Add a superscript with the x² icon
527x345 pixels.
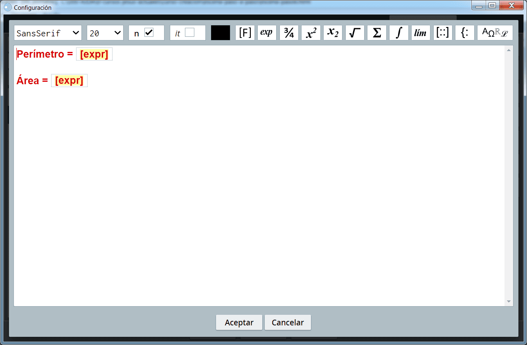(311, 33)
